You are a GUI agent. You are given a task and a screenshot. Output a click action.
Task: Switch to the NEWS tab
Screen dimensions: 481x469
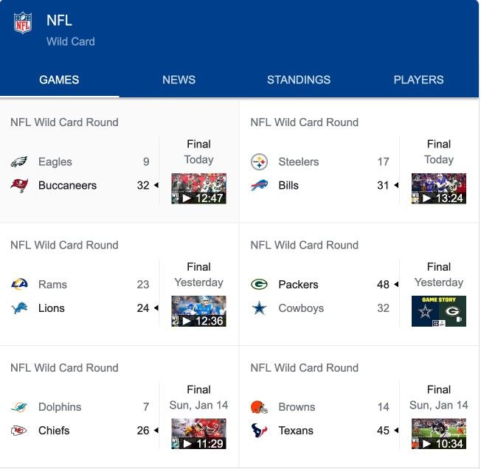tap(179, 80)
